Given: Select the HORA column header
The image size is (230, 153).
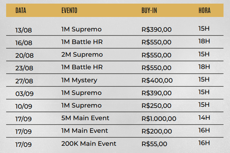Looking at the screenshot, I should (x=204, y=11).
